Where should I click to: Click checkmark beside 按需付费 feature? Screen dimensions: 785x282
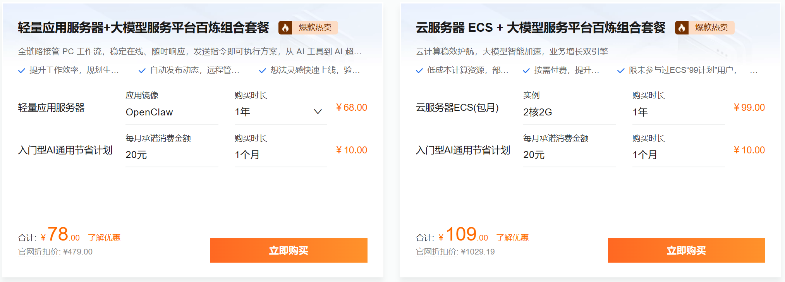click(526, 70)
